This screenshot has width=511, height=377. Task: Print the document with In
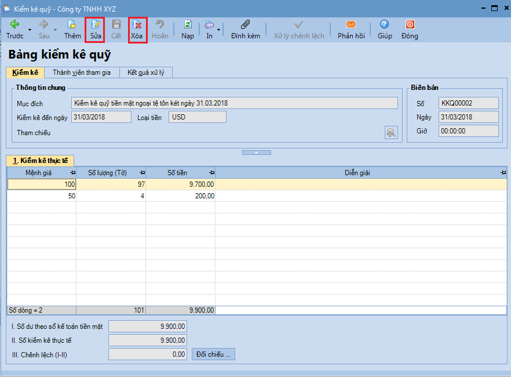(x=209, y=30)
